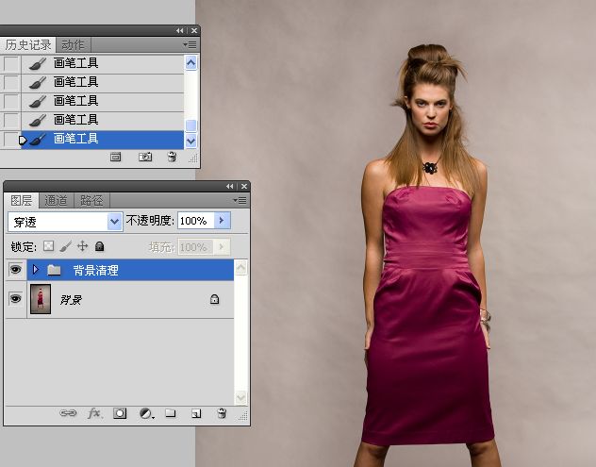Open Layers panel options menu
Screen dimensions: 596x467
tap(240, 200)
